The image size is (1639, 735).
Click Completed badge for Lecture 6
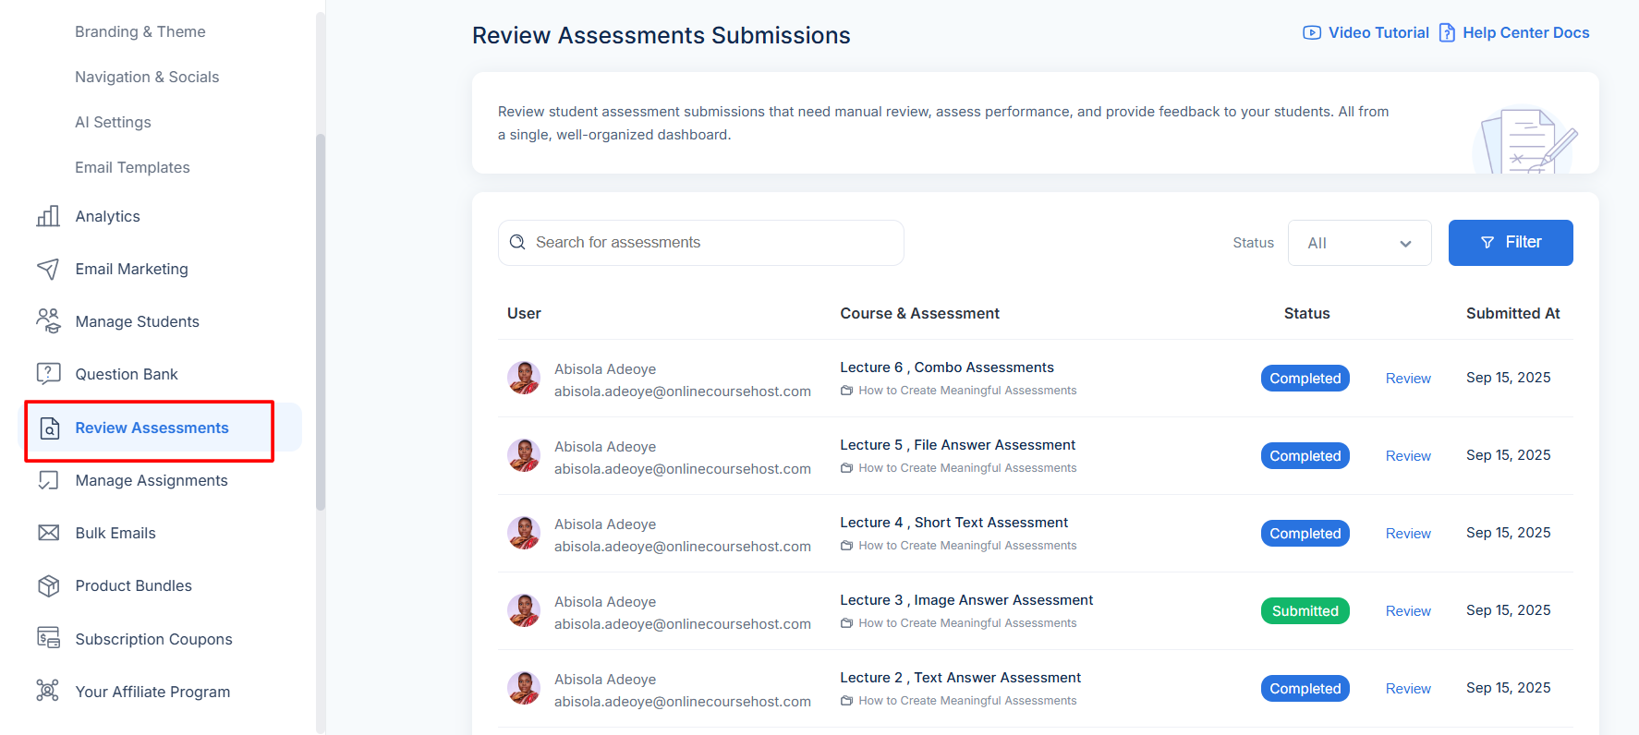(x=1305, y=379)
